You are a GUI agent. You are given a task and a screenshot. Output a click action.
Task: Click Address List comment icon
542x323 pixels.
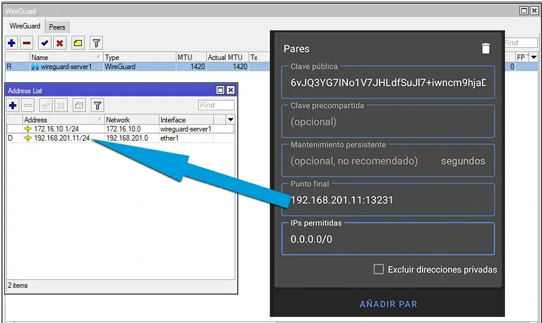coord(79,105)
